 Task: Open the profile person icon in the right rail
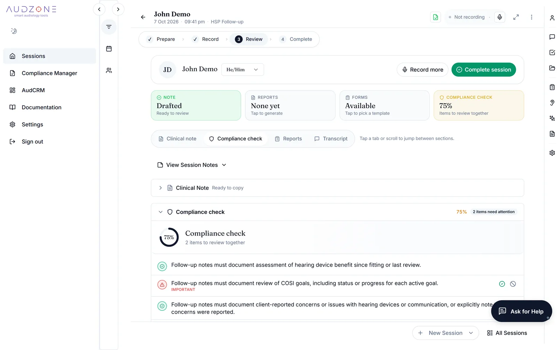tap(552, 18)
